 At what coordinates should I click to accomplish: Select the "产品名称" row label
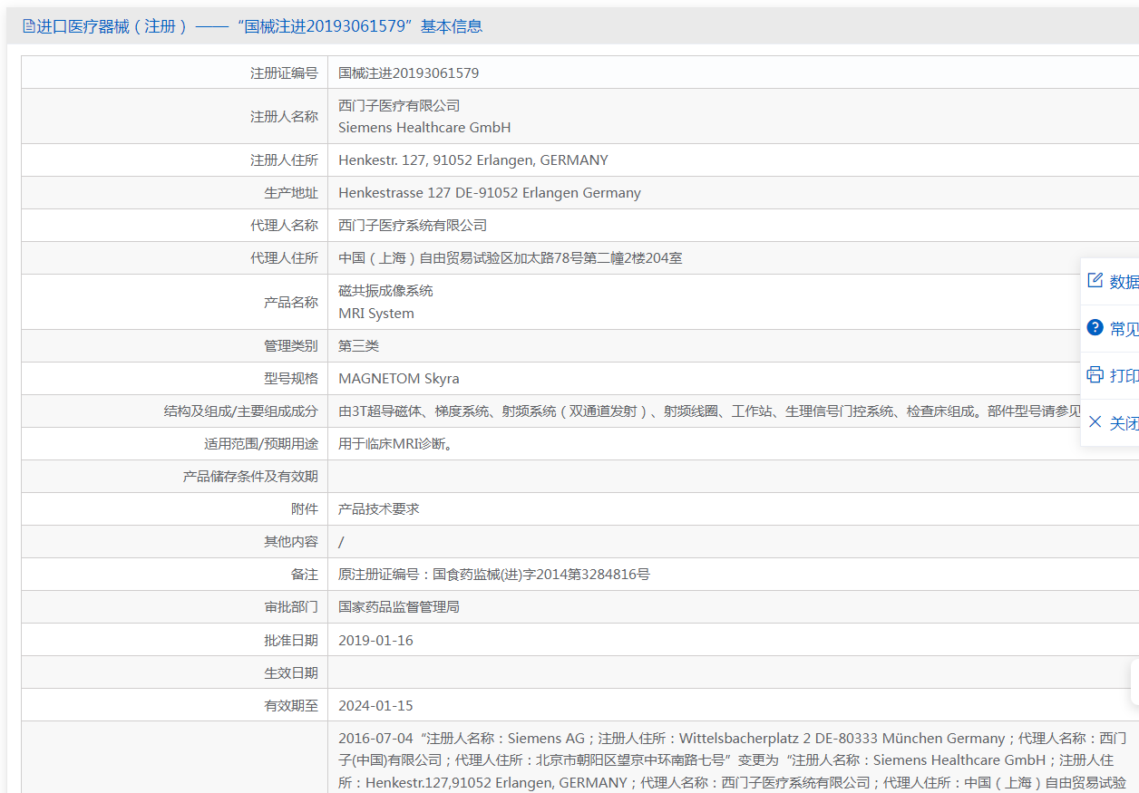(291, 302)
